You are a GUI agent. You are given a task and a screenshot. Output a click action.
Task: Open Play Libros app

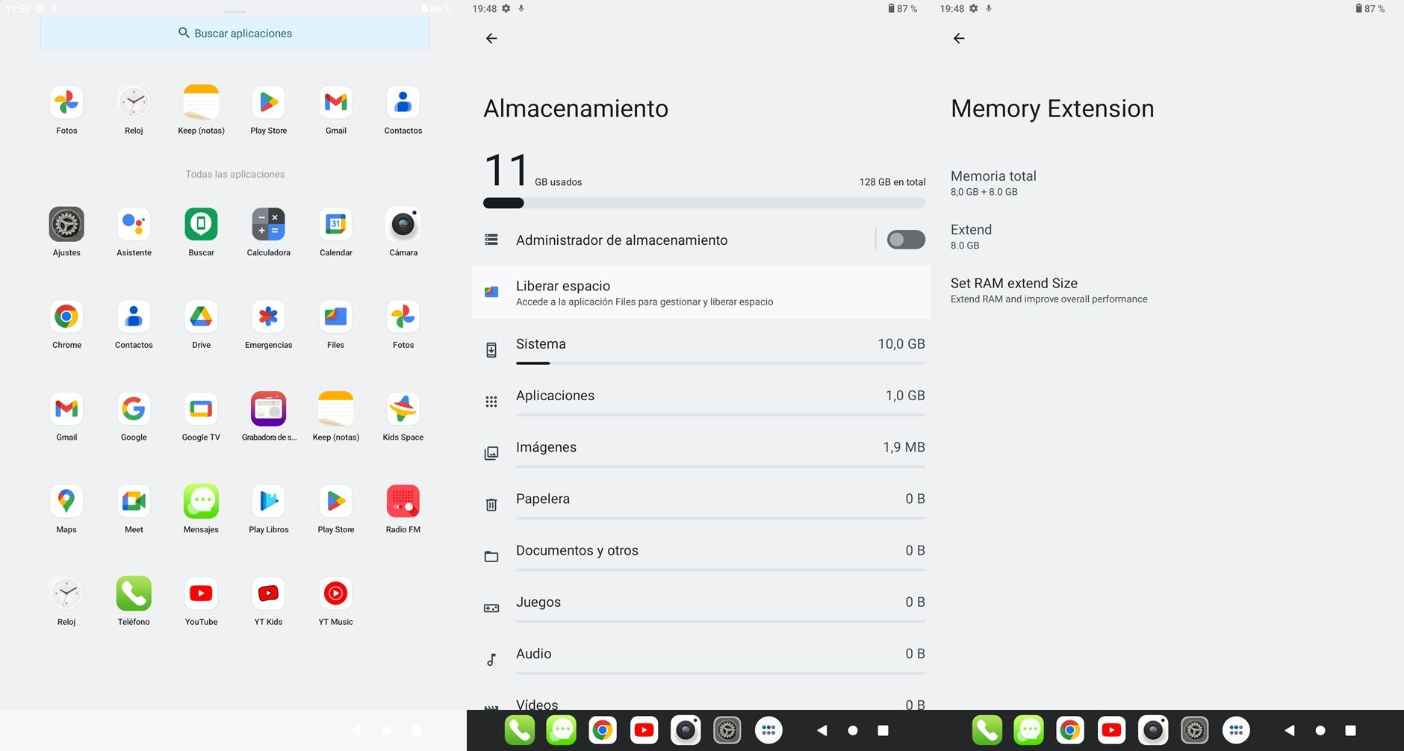(x=268, y=502)
